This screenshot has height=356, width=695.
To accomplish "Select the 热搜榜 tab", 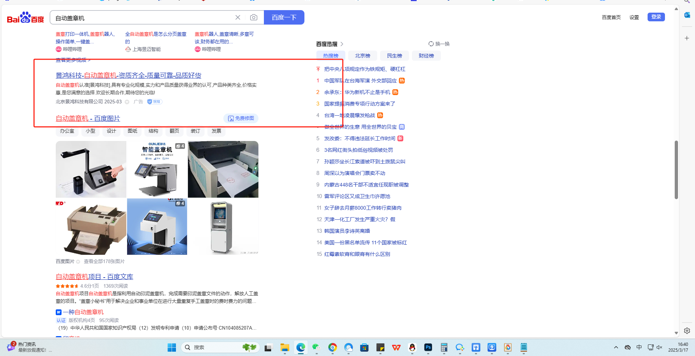I will tap(331, 56).
